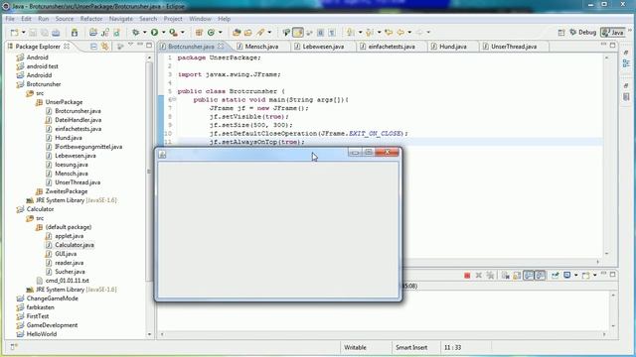This screenshot has width=636, height=357.
Task: Click the New Java Project icon
Action: (93, 33)
